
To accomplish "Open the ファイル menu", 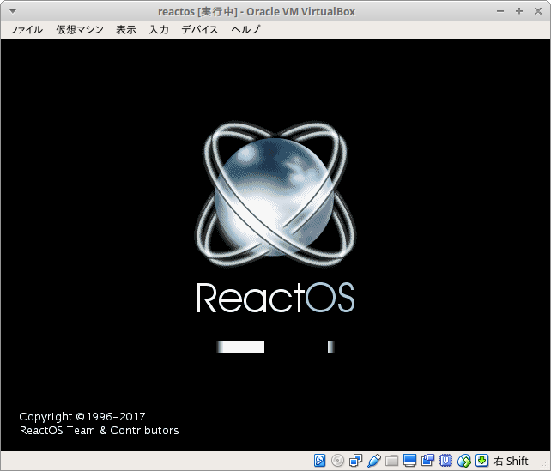I will [26, 29].
